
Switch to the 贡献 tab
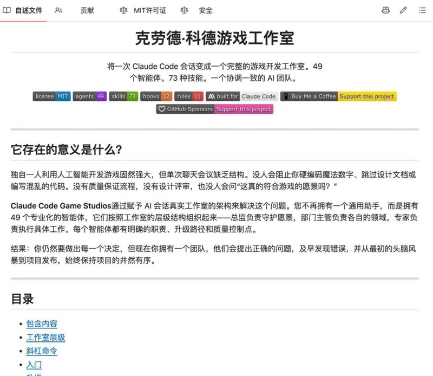coord(87,10)
